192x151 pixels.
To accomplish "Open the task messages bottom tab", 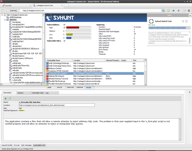I will point(26,145).
